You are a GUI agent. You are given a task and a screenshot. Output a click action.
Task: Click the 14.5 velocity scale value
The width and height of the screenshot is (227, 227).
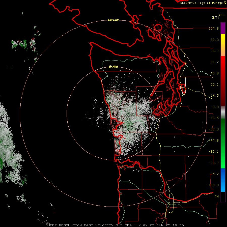point(215,96)
